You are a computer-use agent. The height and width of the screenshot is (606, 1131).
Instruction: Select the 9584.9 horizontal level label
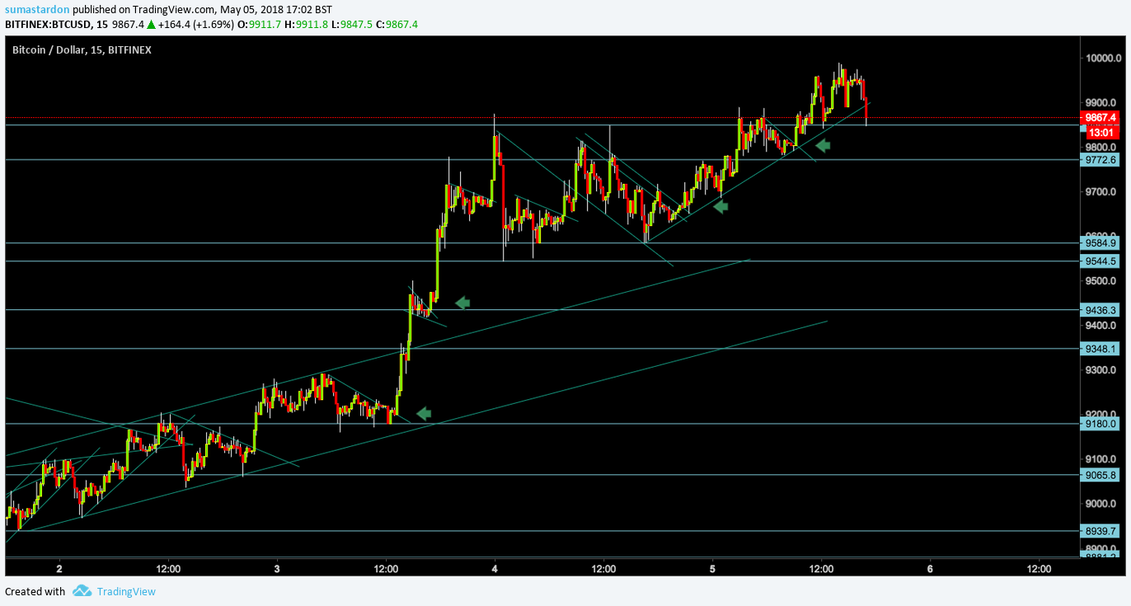1101,242
